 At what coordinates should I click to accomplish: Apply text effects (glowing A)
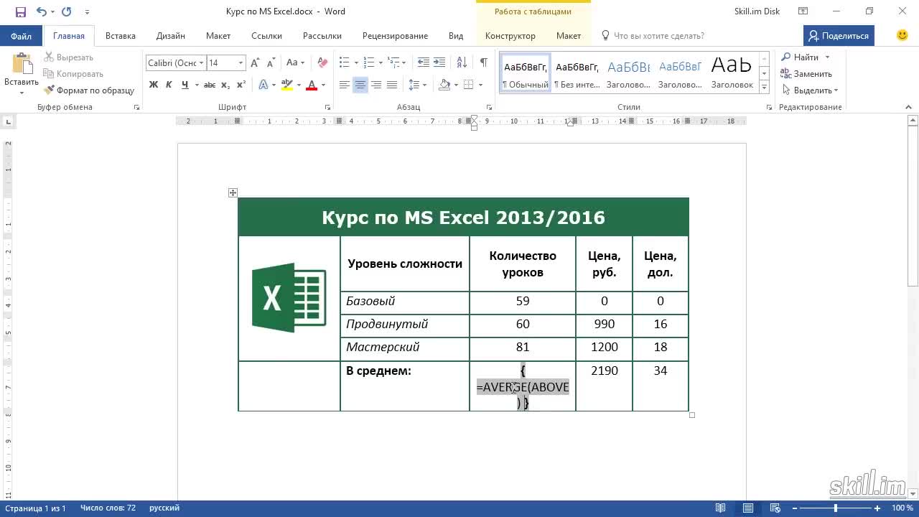[x=263, y=85]
